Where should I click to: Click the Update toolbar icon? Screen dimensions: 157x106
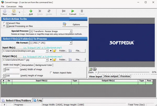pyautogui.click(x=49, y=11)
